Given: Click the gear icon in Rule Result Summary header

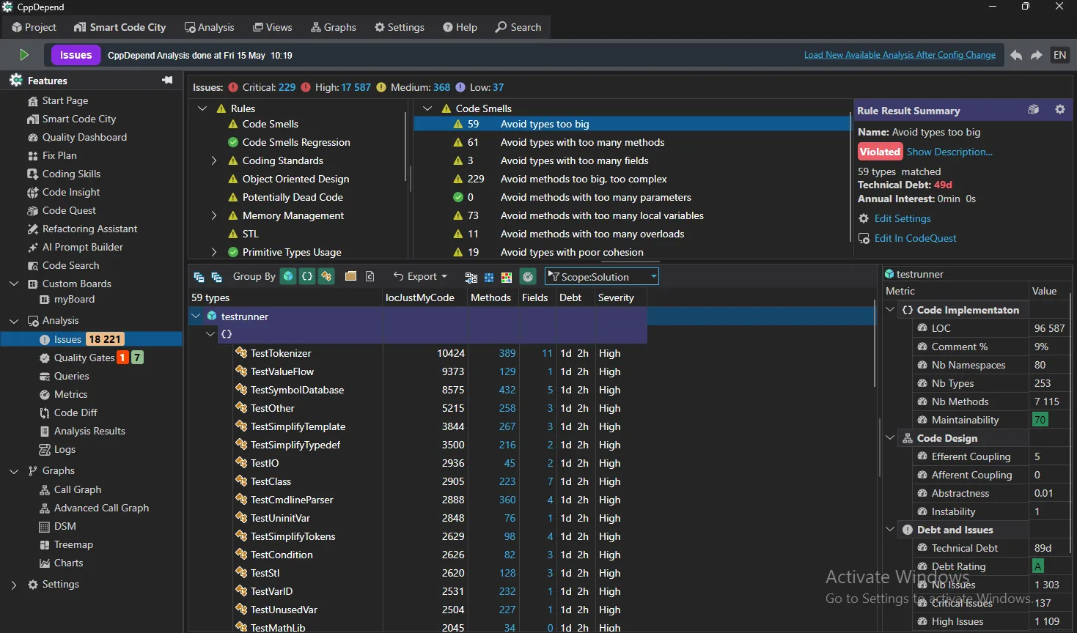Looking at the screenshot, I should coord(1060,109).
